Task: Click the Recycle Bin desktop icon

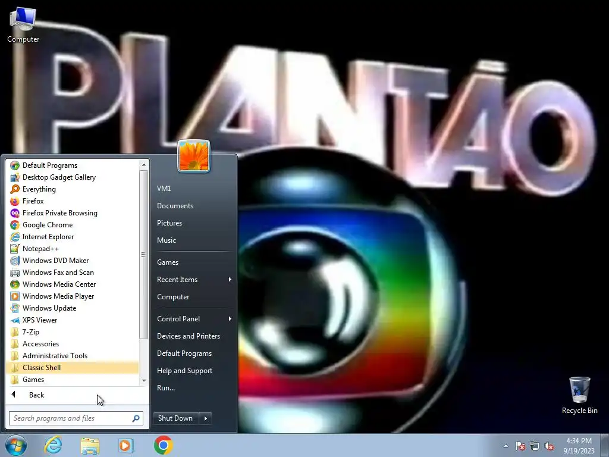Action: coord(579,395)
